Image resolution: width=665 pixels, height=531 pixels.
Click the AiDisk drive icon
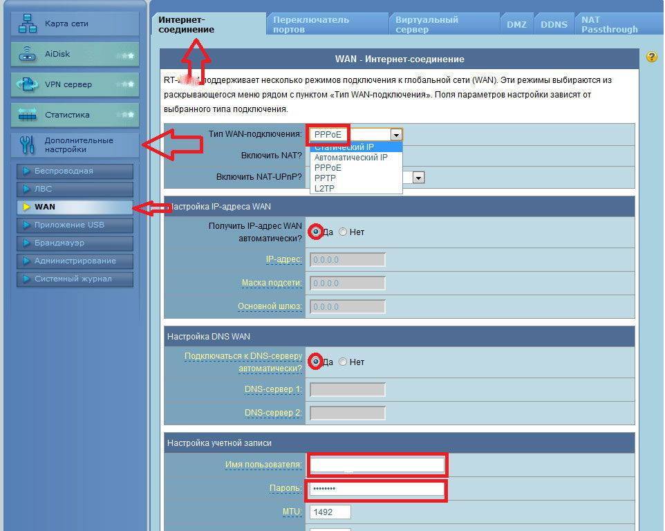[28, 54]
